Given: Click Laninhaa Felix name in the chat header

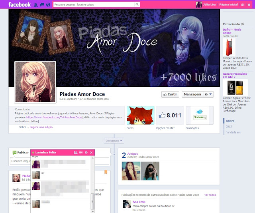Looking at the screenshot, I should click(x=46, y=153).
